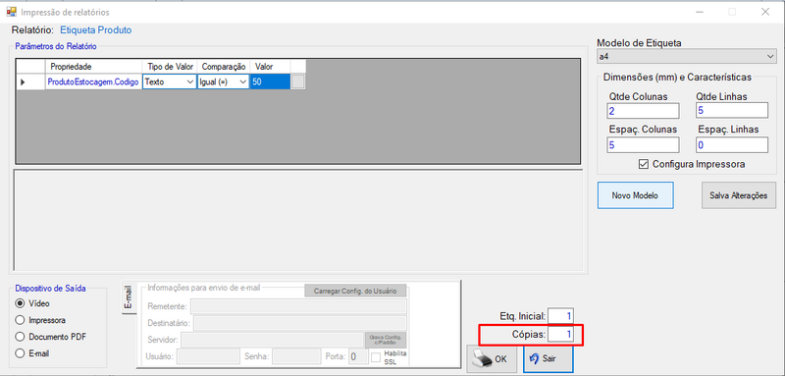Toggle the Habilita SSL checkbox
Screen dimensions: 785x376
click(x=376, y=357)
